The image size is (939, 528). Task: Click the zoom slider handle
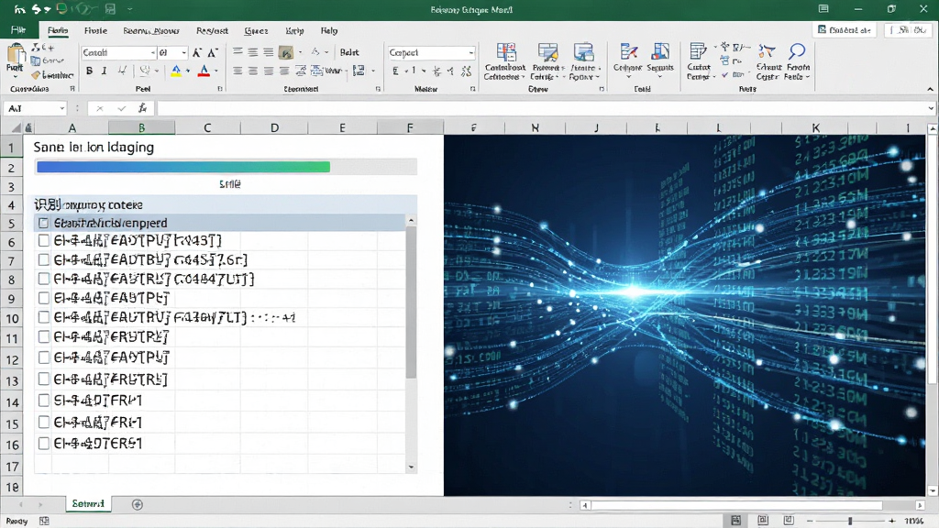850,521
